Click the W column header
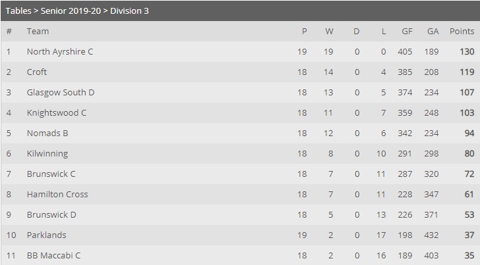Image resolution: width=480 pixels, height=265 pixels. [329, 31]
